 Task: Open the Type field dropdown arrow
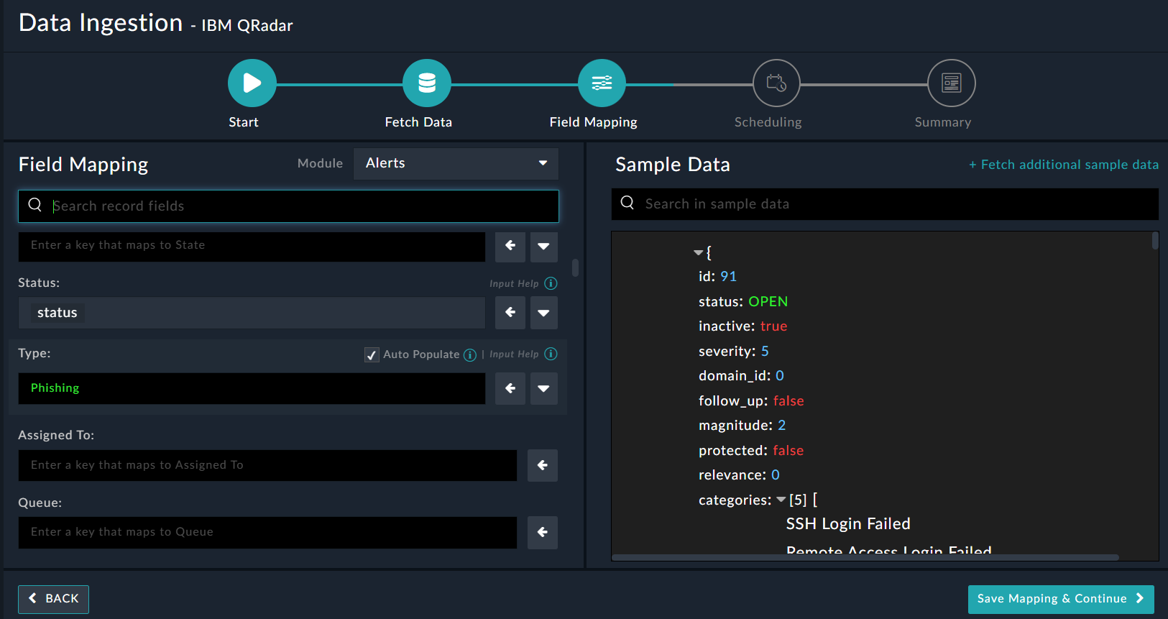click(544, 388)
